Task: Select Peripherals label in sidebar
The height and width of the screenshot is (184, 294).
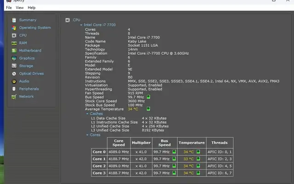Action: [29, 89]
